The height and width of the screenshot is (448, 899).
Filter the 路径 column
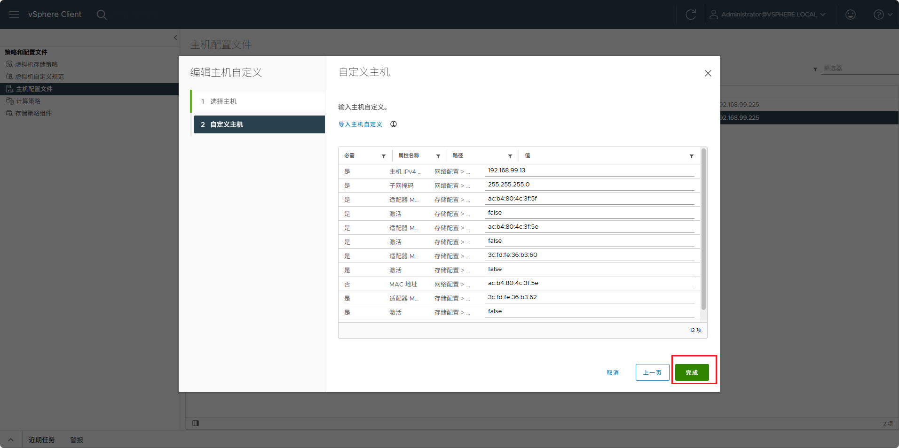click(x=510, y=156)
